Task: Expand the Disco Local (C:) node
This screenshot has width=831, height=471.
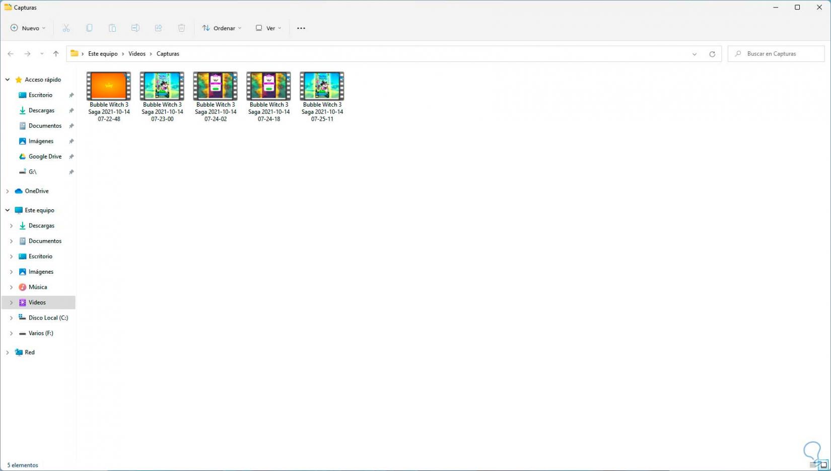Action: click(x=11, y=318)
